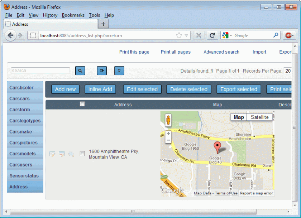Click the browser forward arrow
Image resolution: width=301 pixels, height=218 pixels.
[20, 35]
